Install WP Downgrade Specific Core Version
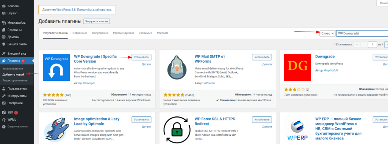This screenshot has width=388, height=144. [x=141, y=57]
